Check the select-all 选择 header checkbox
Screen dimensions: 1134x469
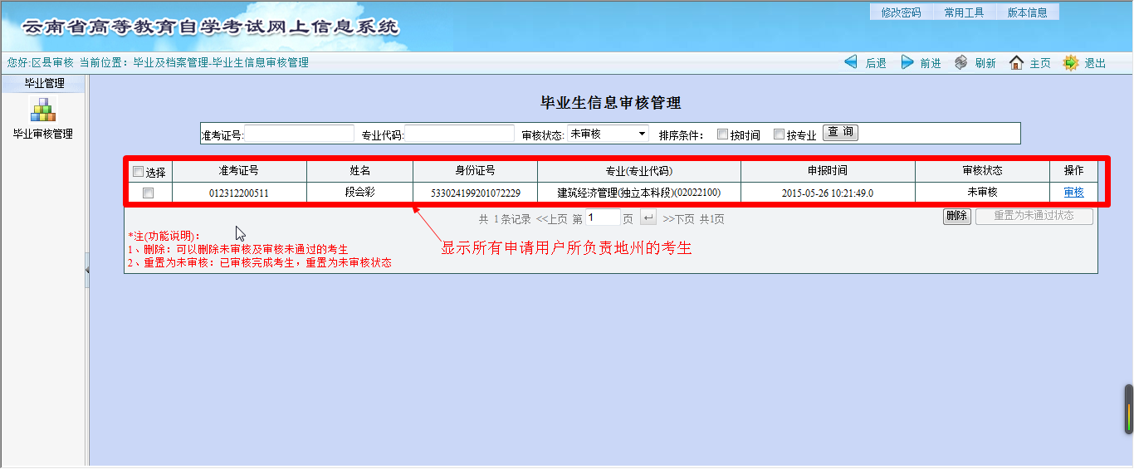[x=138, y=172]
